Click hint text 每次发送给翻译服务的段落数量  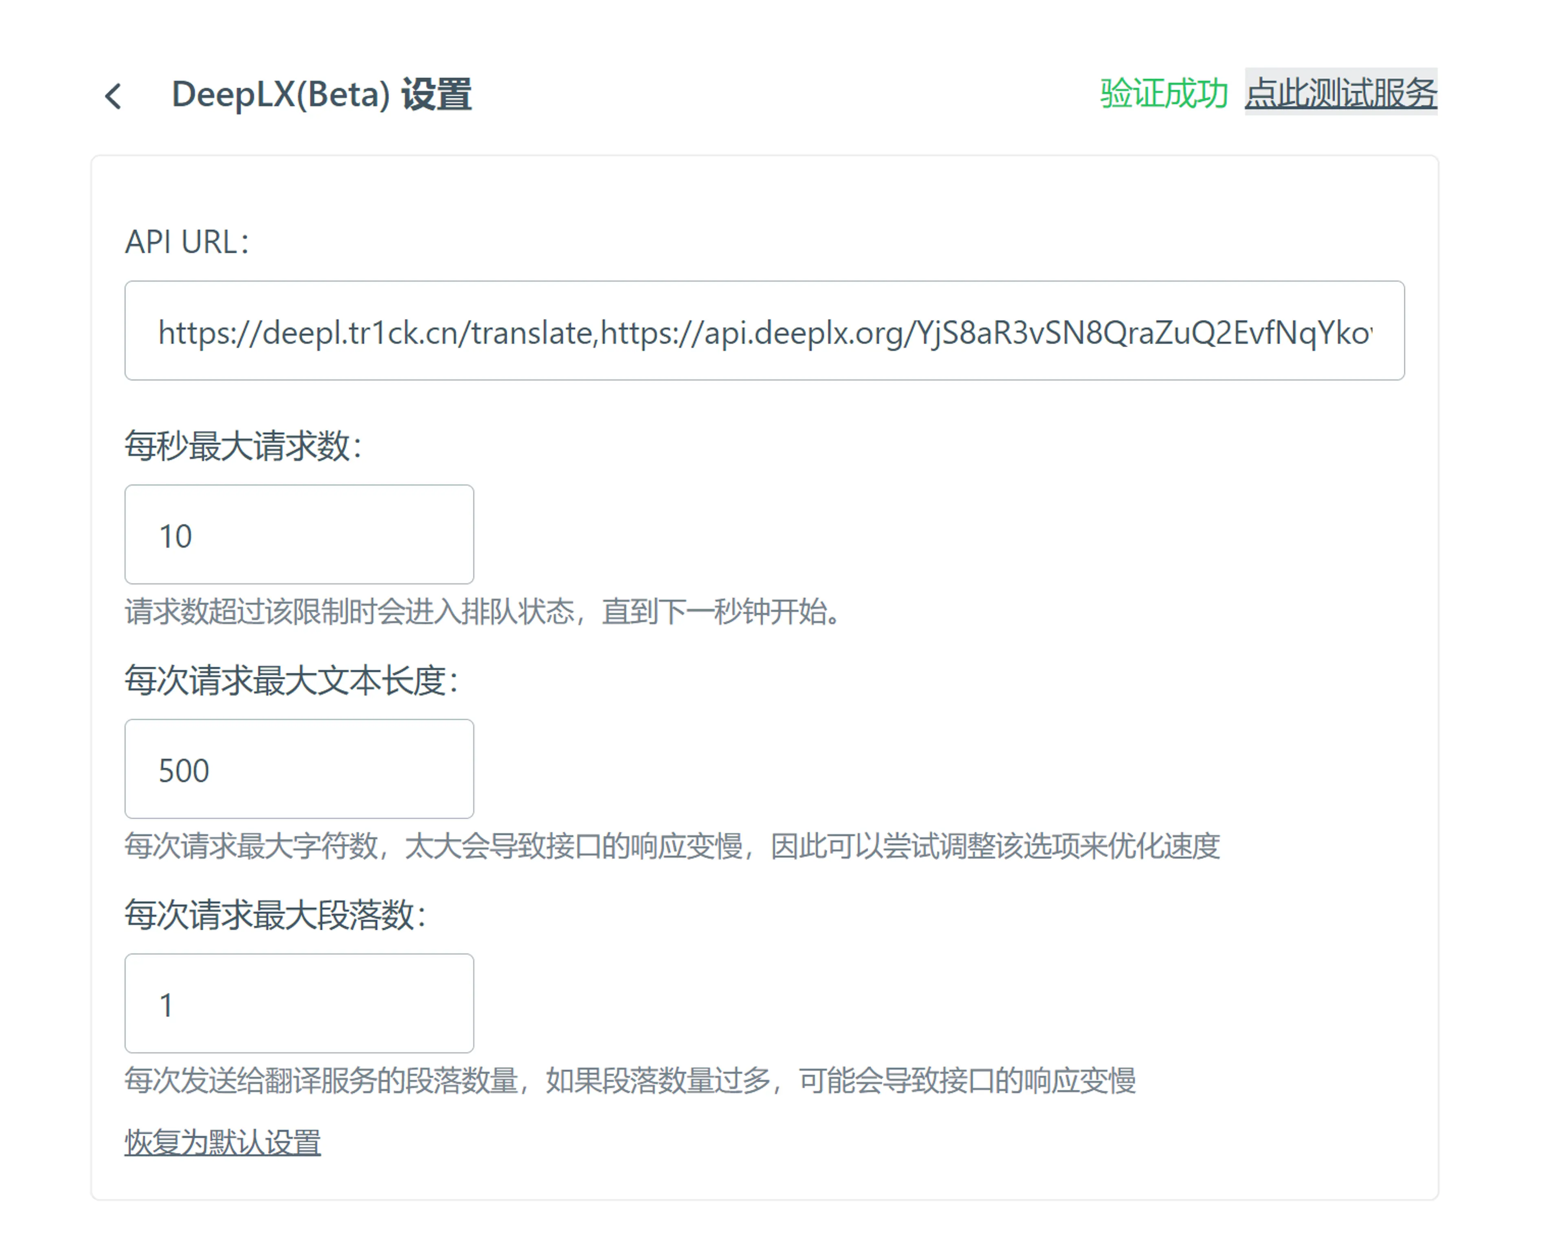pos(321,1080)
